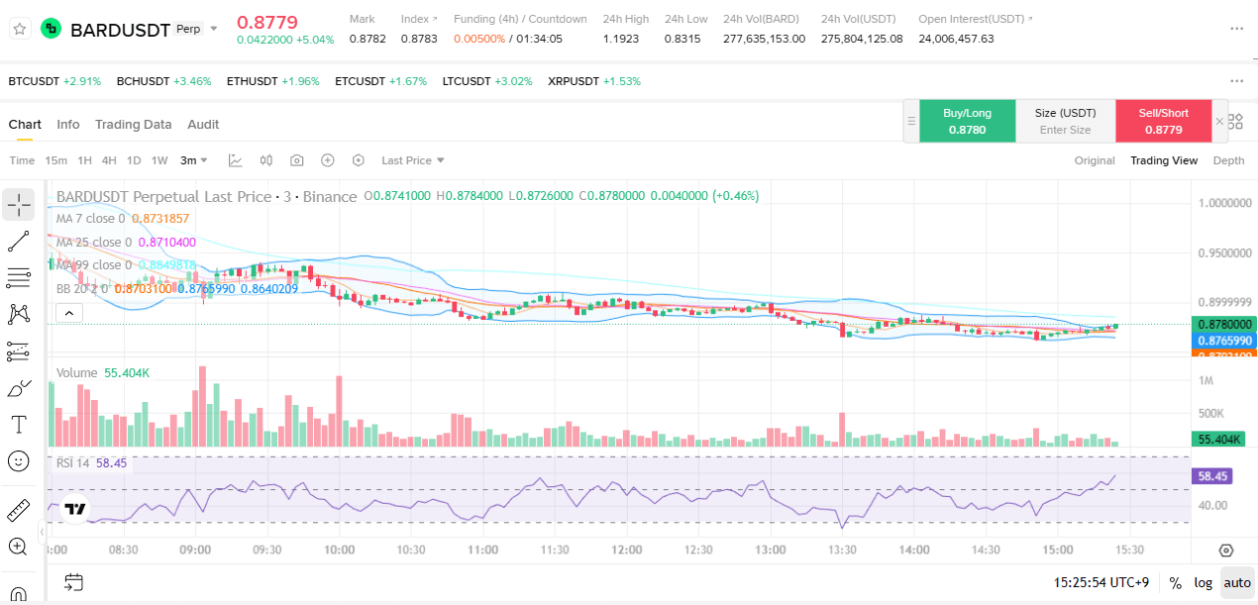Click the MA 25 close indicator legend
The height and width of the screenshot is (605, 1258).
click(x=126, y=242)
